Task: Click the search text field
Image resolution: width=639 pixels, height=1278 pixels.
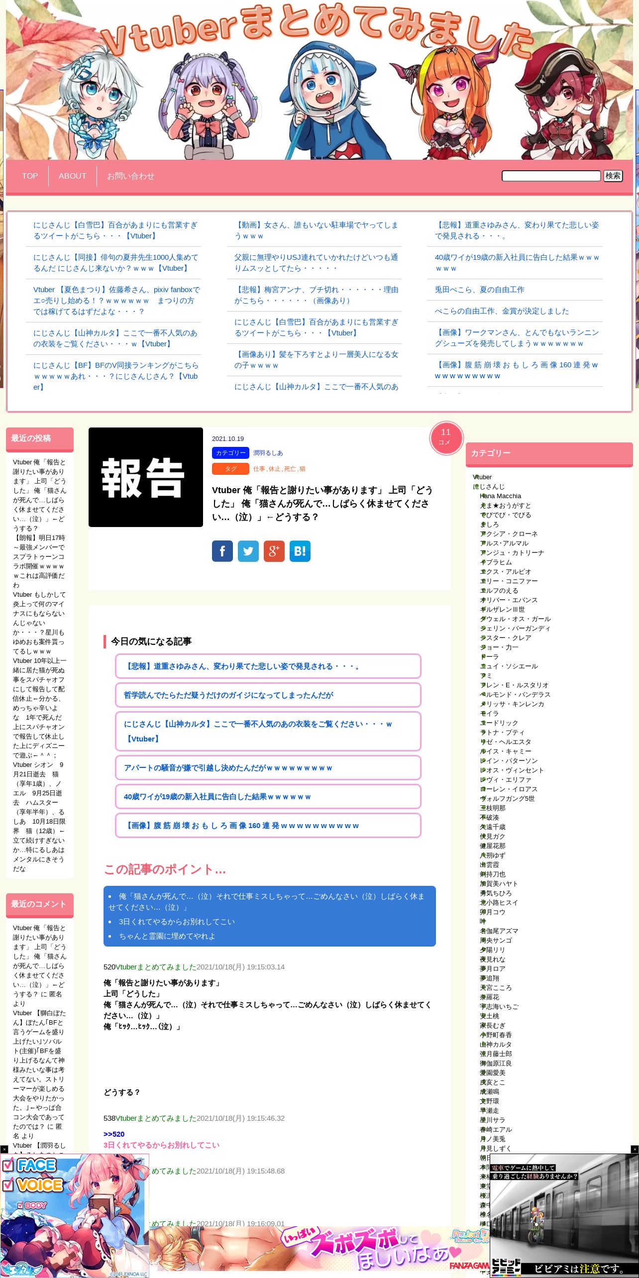Action: pyautogui.click(x=551, y=176)
